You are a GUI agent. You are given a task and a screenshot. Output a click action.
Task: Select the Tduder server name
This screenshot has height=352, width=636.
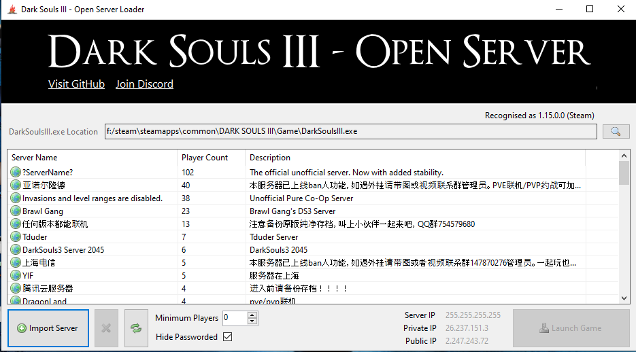(x=35, y=237)
